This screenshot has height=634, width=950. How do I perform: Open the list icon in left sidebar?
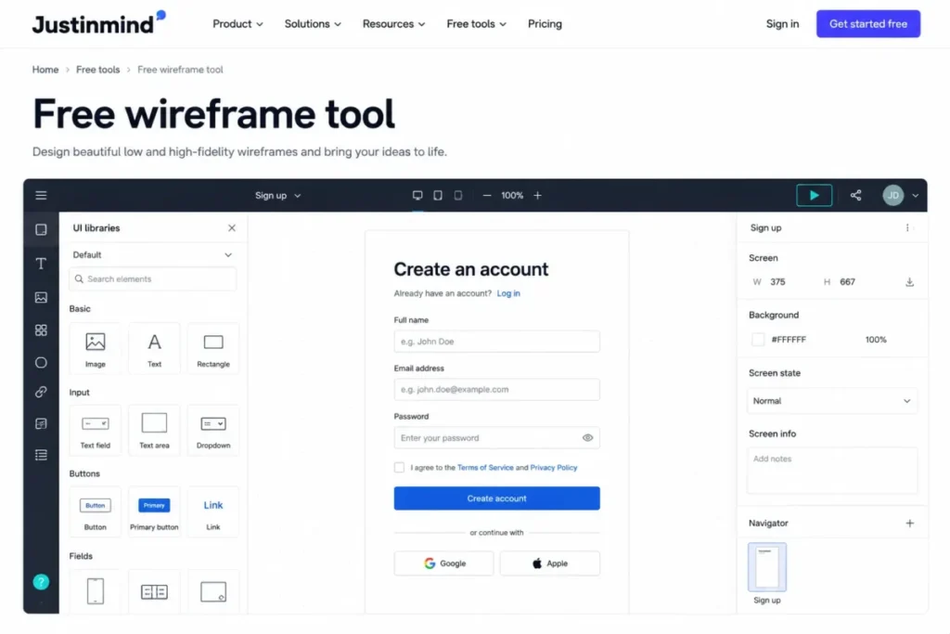[41, 455]
